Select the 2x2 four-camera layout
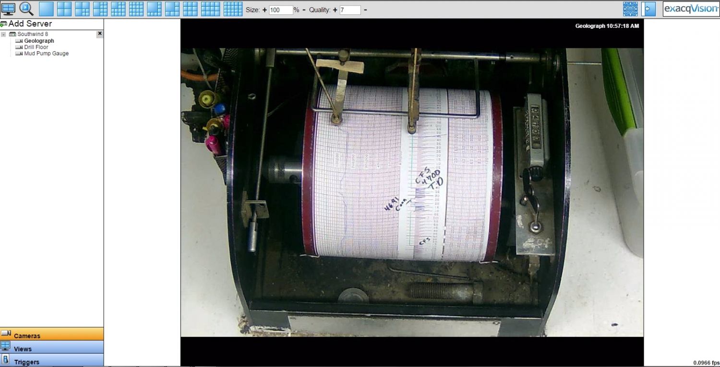 [64, 9]
